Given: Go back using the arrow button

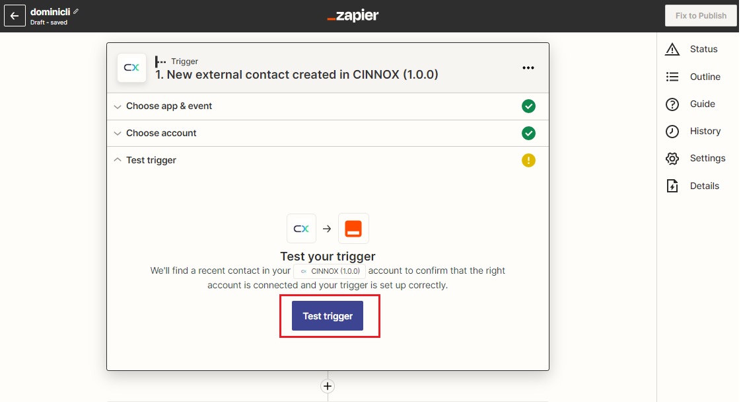Looking at the screenshot, I should tap(15, 16).
